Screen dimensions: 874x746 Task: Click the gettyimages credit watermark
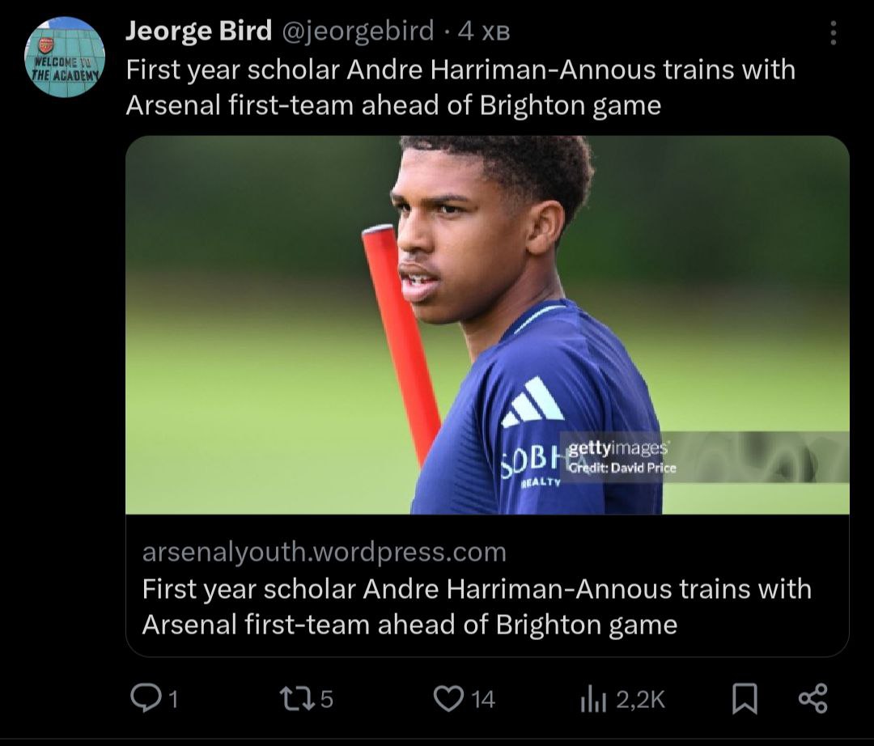(x=618, y=457)
